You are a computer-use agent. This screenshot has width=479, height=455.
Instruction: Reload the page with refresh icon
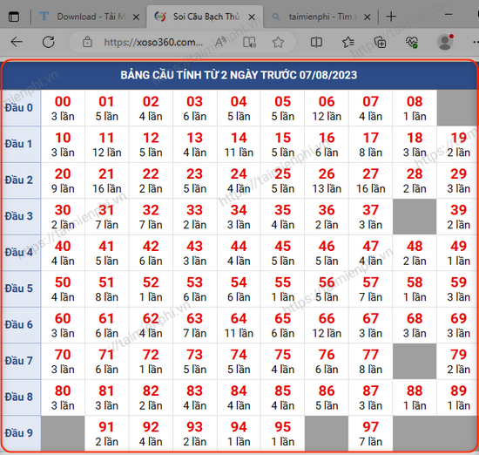(49, 42)
